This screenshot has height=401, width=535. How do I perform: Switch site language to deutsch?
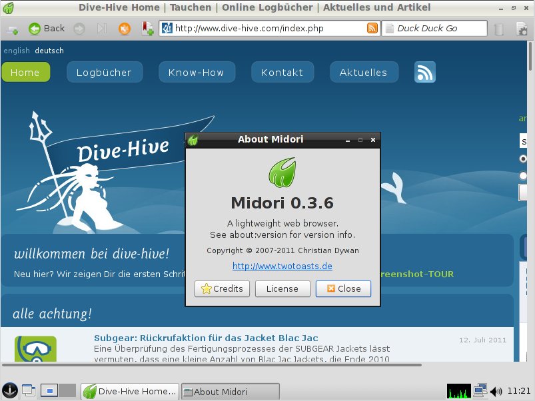tap(49, 51)
